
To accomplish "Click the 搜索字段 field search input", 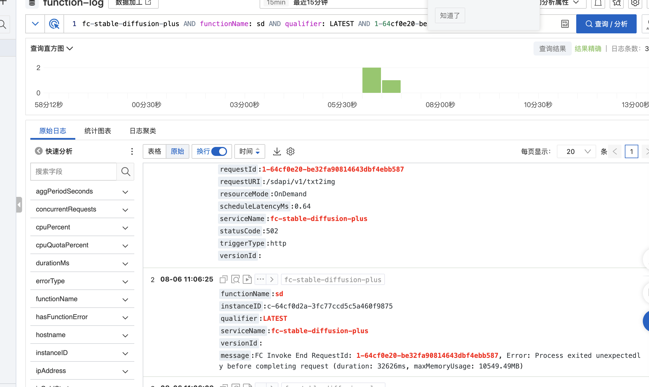I will coord(73,171).
